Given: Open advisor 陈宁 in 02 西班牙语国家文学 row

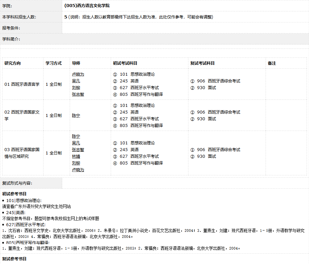Looking at the screenshot, I should coord(76,116).
